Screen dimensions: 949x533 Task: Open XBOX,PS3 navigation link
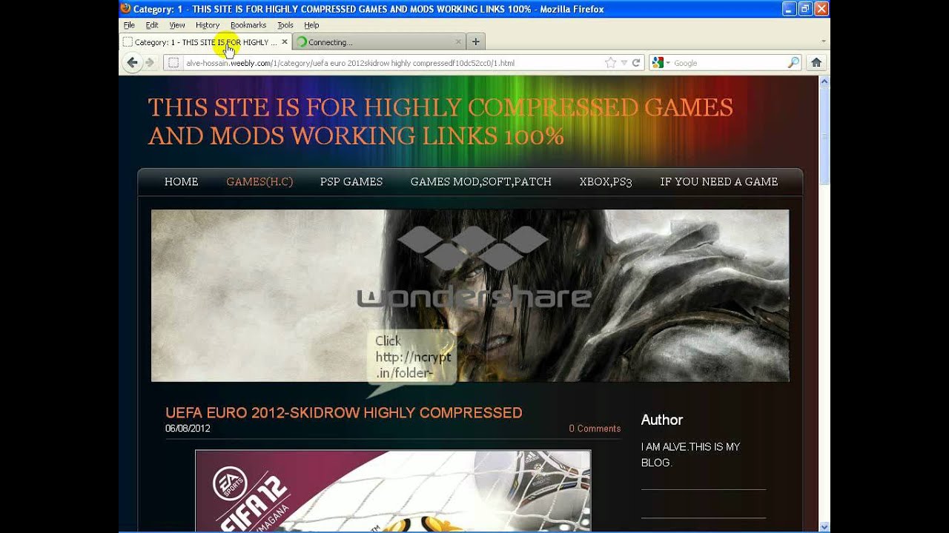pyautogui.click(x=606, y=181)
